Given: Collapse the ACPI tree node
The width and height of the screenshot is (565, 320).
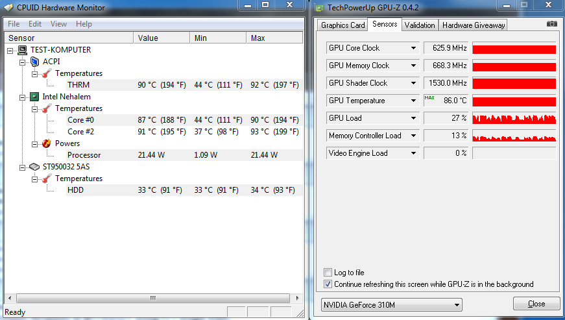Looking at the screenshot, I should click(22, 62).
